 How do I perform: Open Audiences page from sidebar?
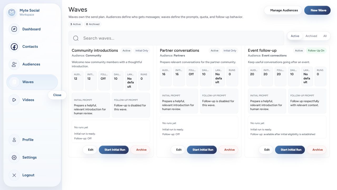click(32, 64)
